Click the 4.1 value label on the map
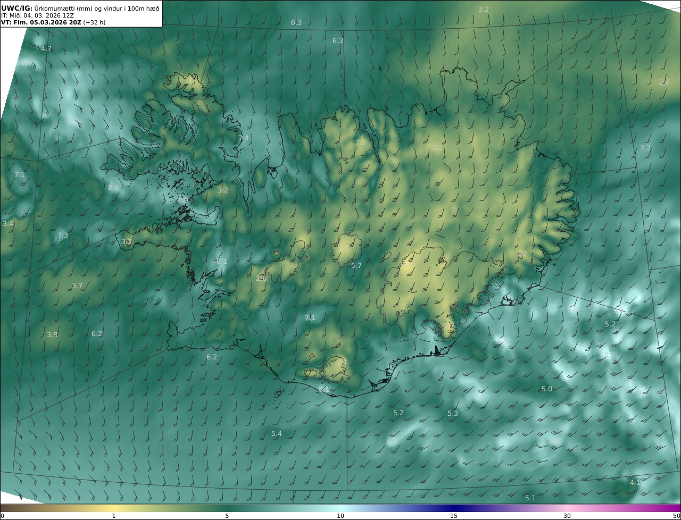The height and width of the screenshot is (520, 681). tap(635, 483)
